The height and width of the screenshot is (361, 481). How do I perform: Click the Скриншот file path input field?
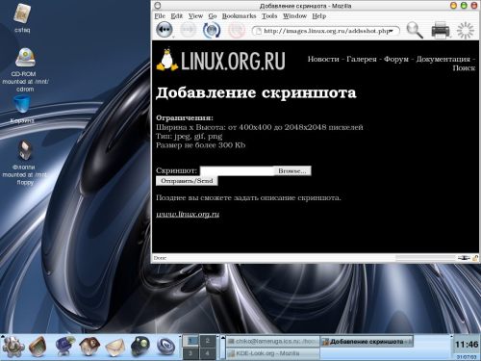237,170
